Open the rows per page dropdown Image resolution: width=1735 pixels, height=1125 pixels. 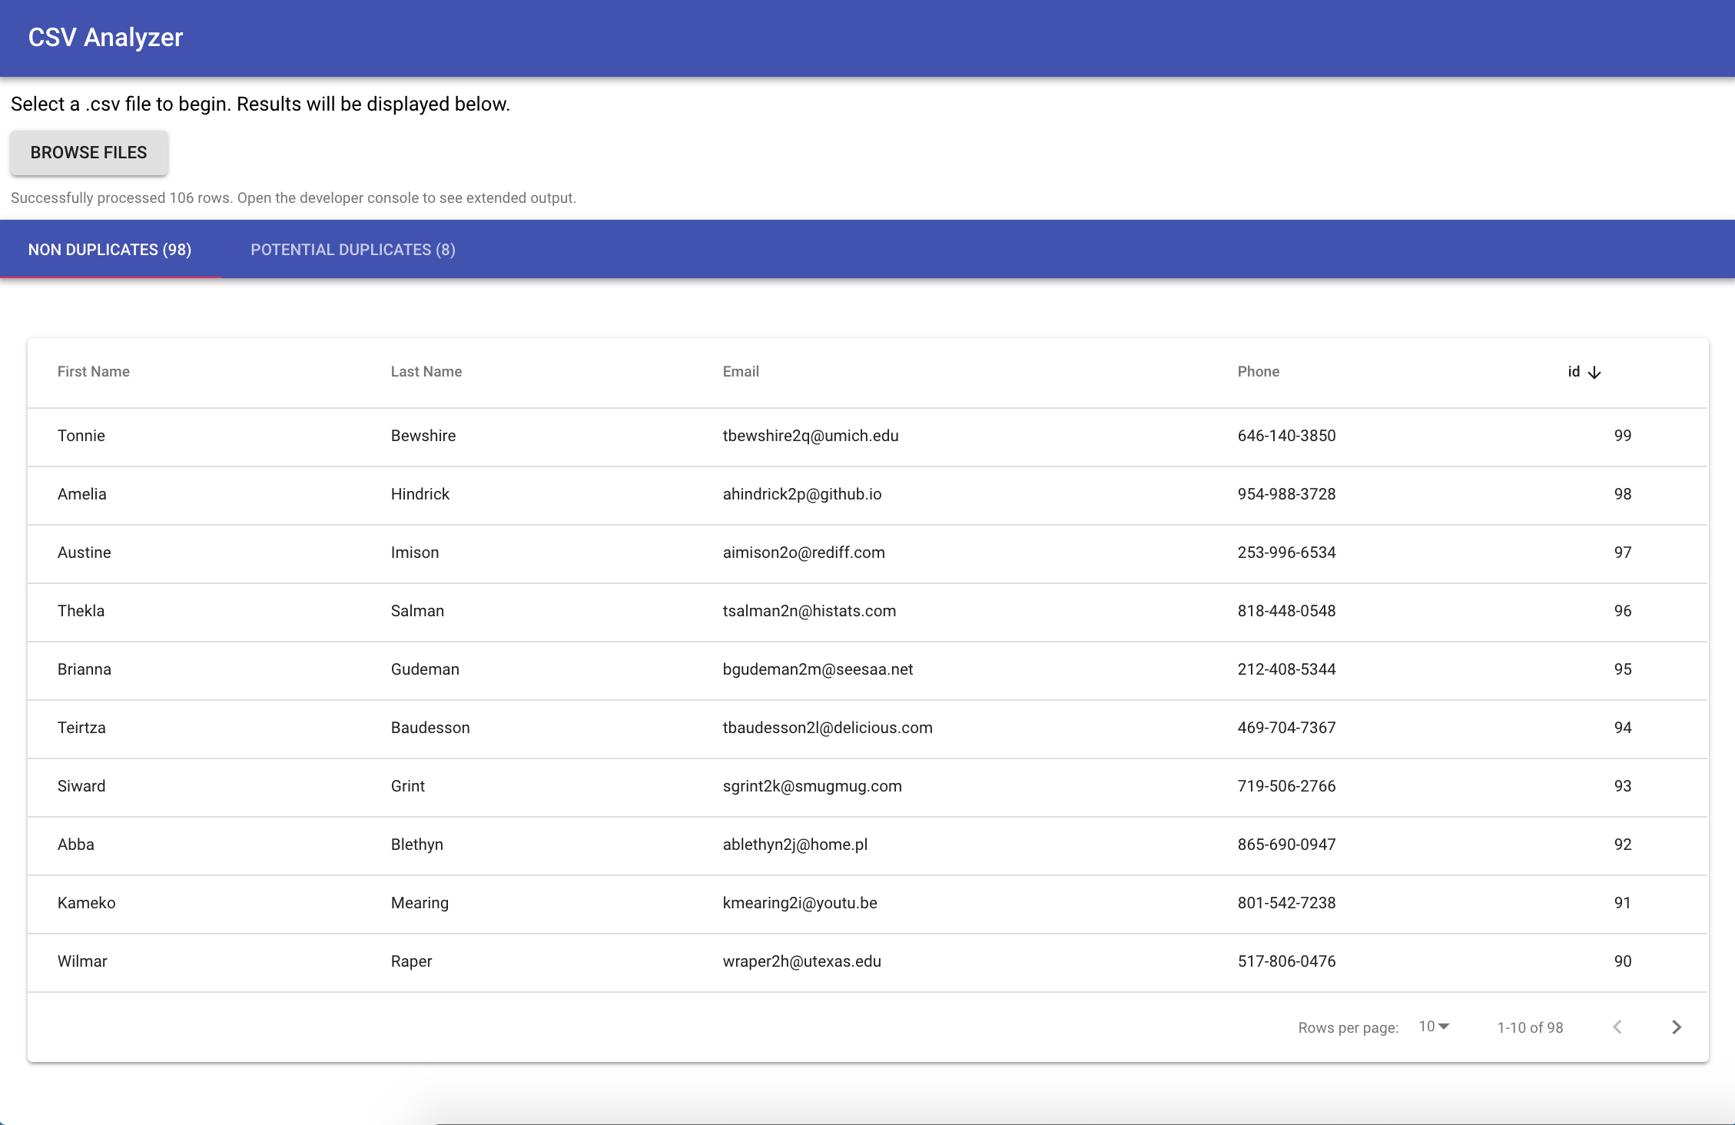pos(1434,1027)
